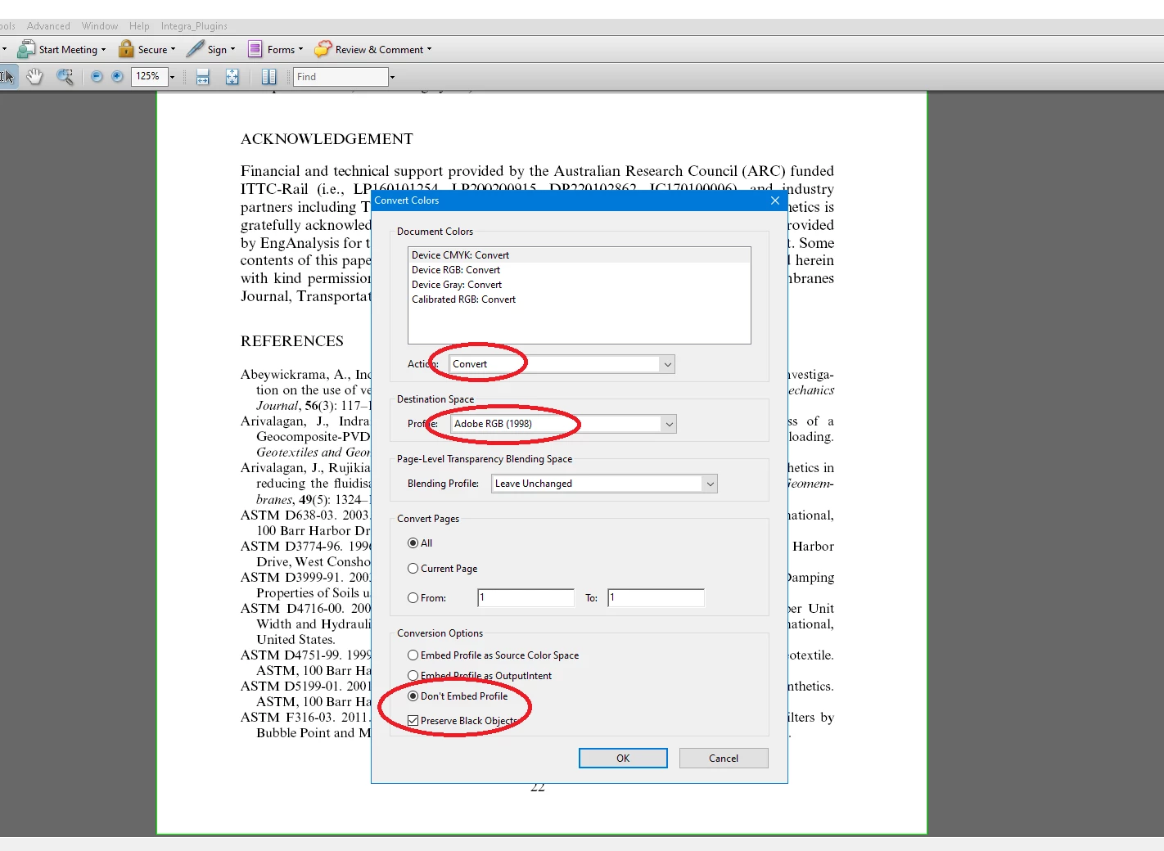Viewport: 1164px width, 851px height.
Task: Open the Integra_Plugins menu
Action: (x=194, y=26)
